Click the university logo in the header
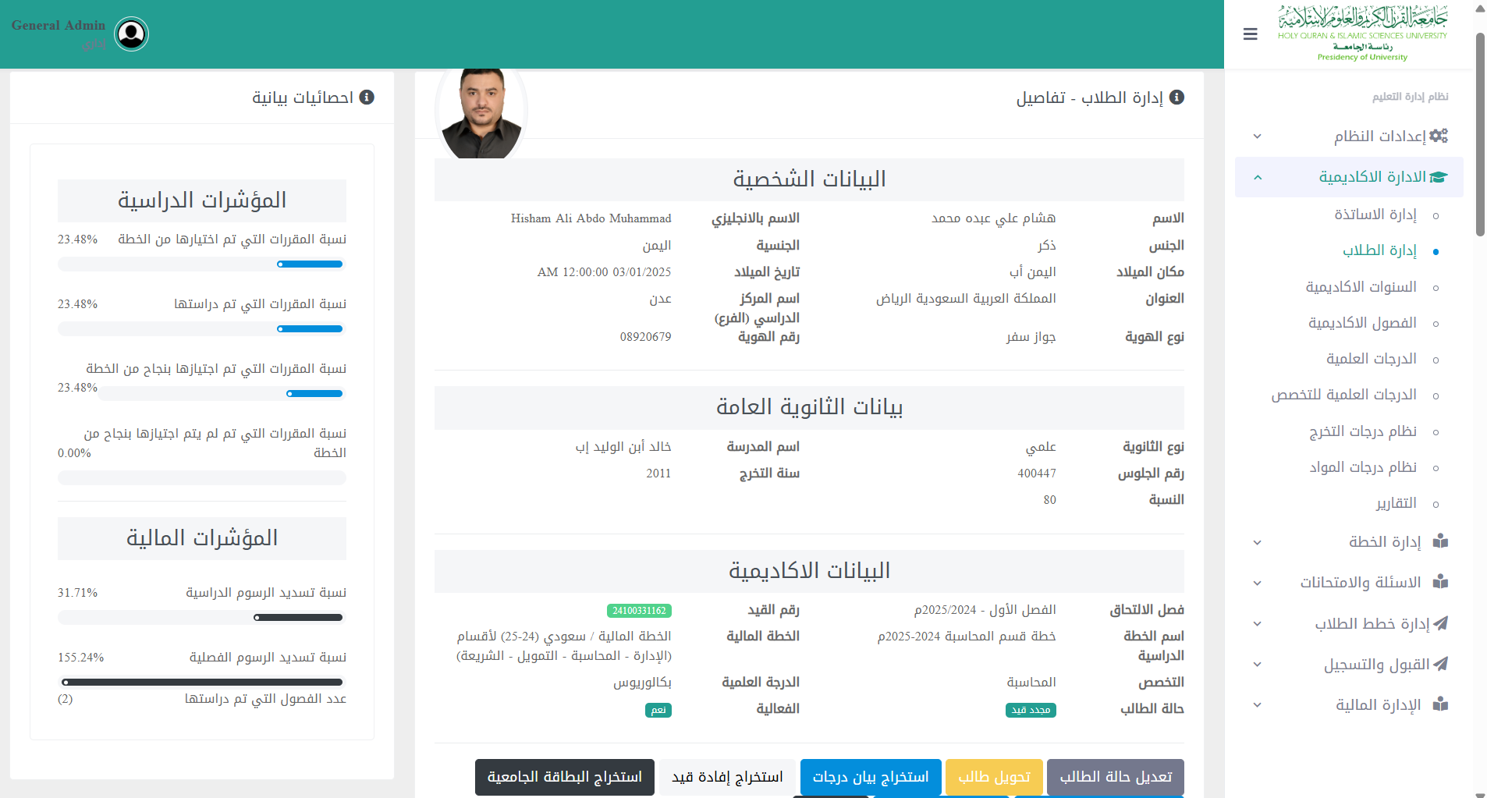This screenshot has height=798, width=1487. click(x=1362, y=34)
